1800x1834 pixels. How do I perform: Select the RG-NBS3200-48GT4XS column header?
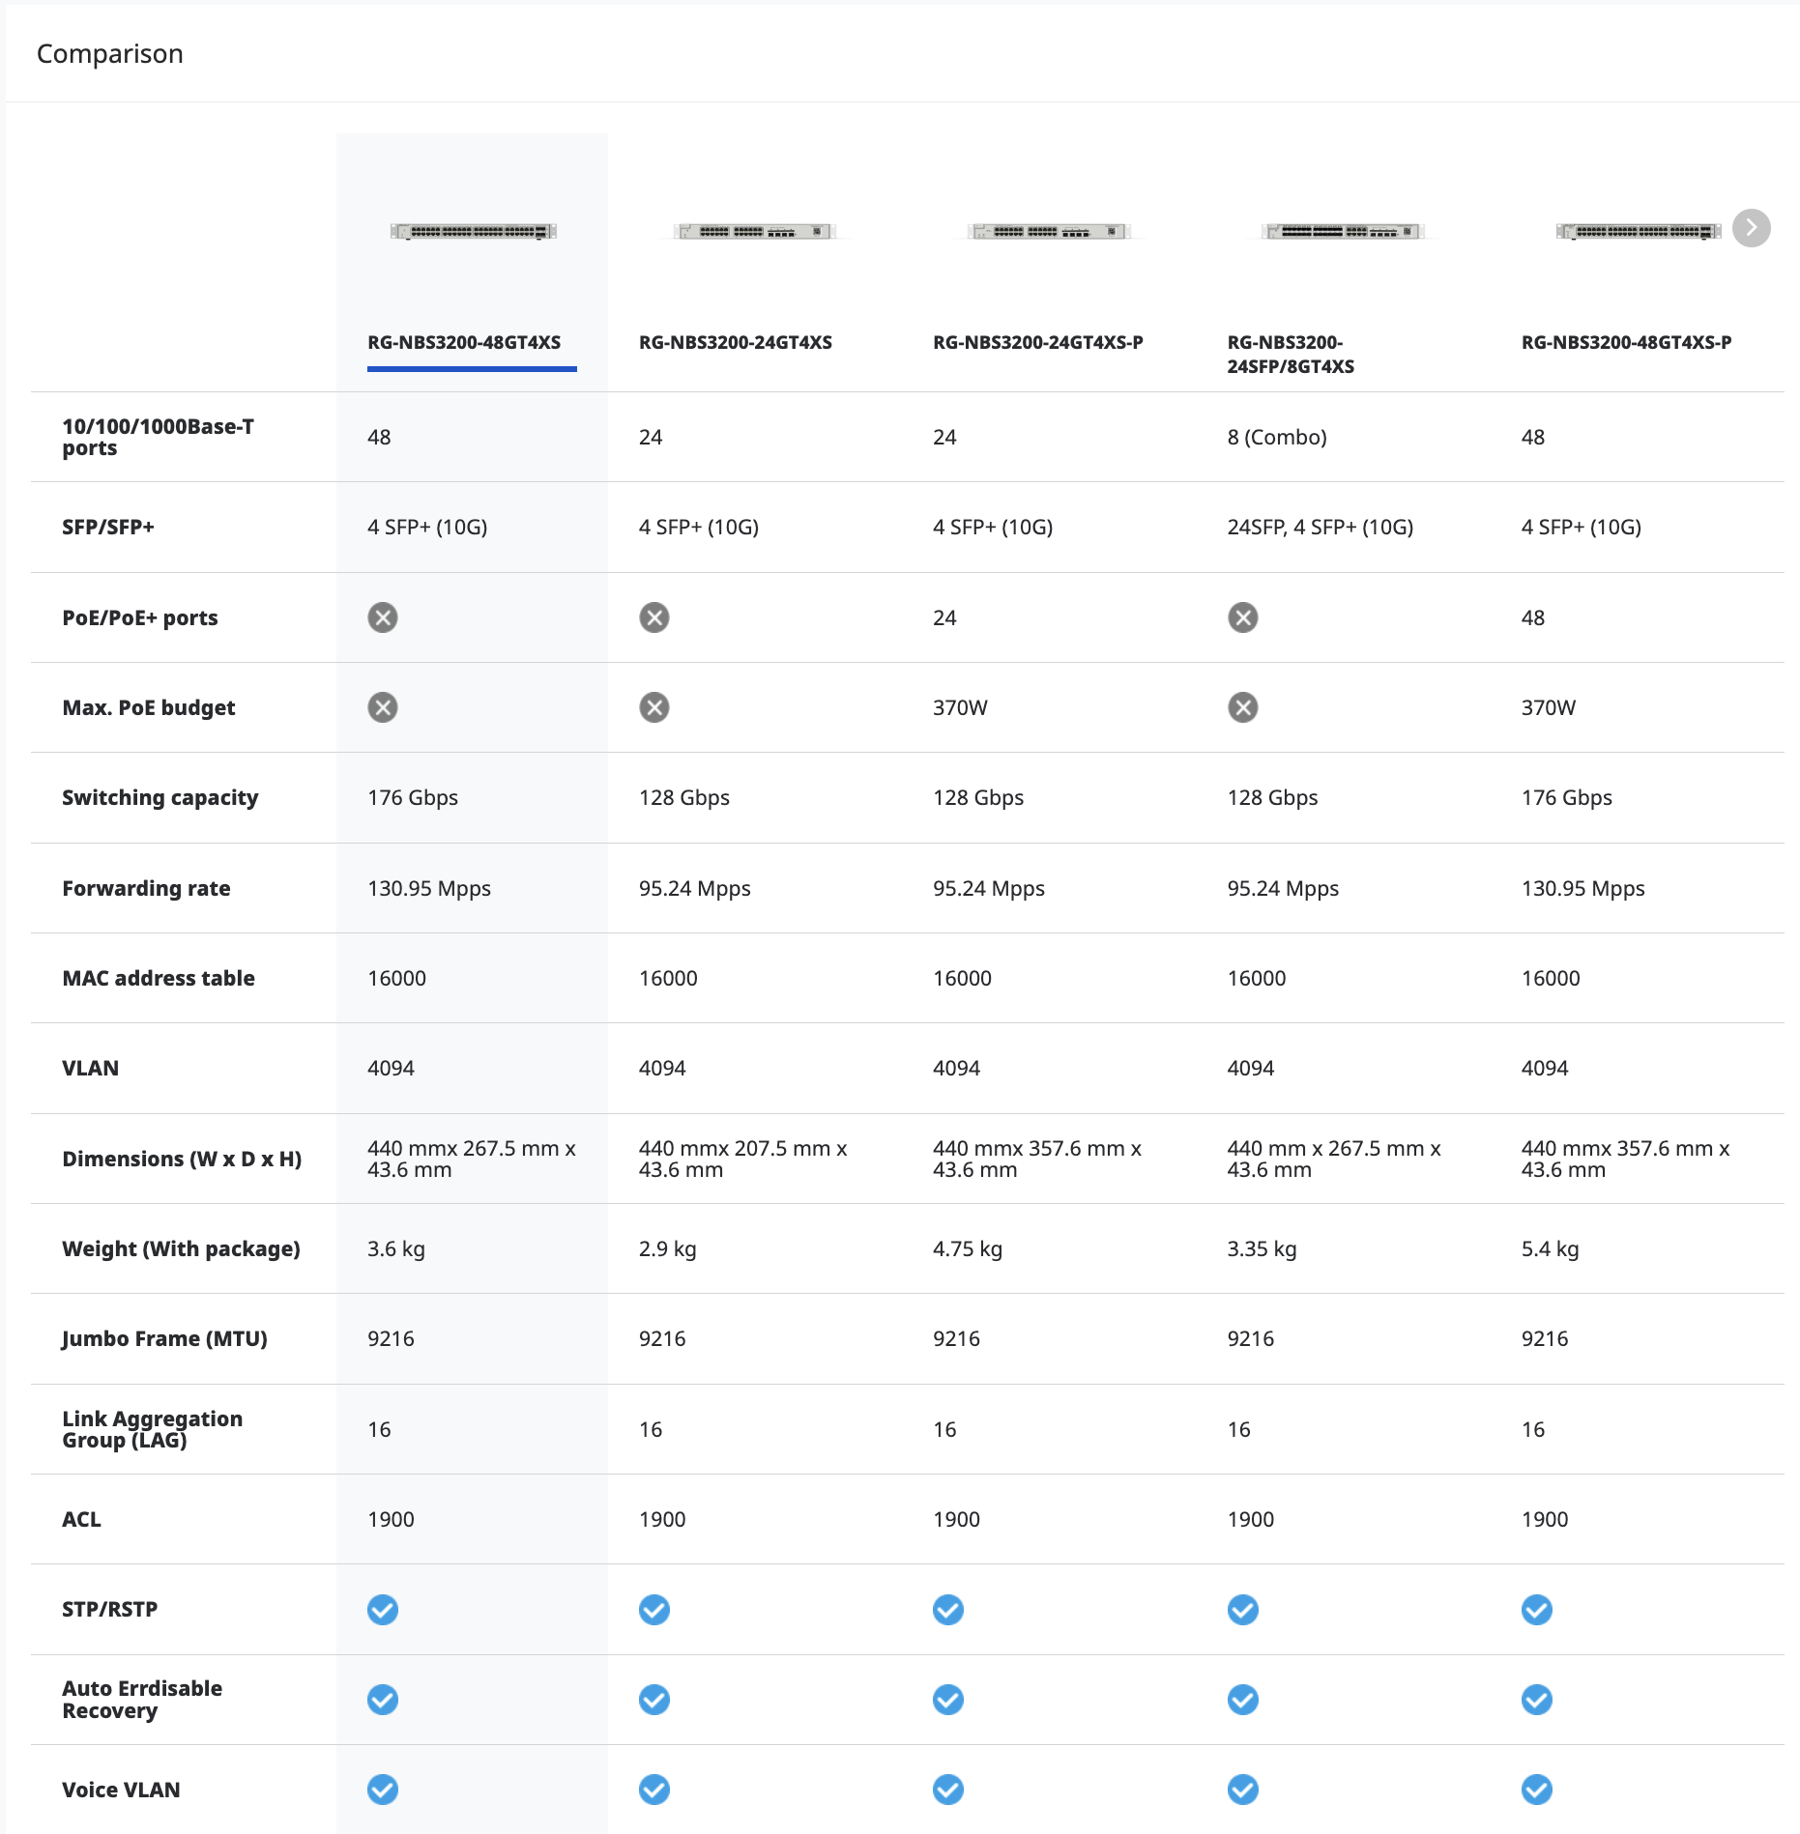[x=464, y=343]
